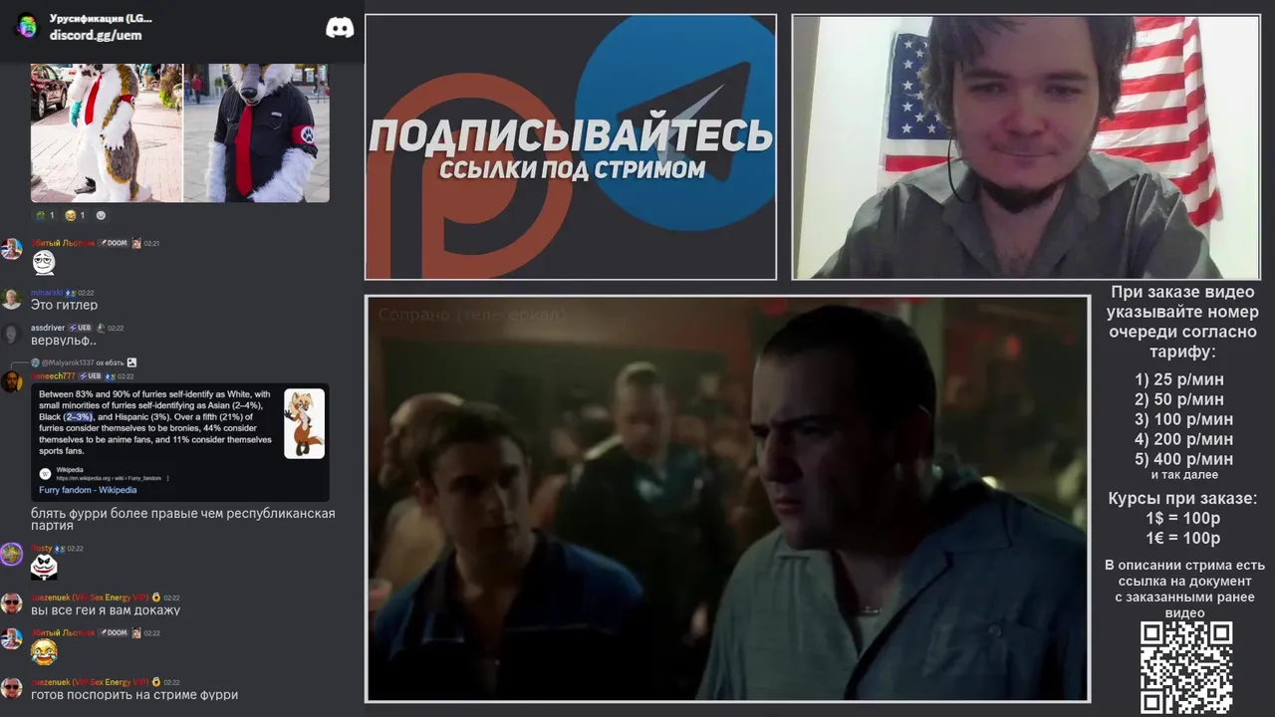This screenshot has width=1275, height=717.
Task: Open the discord.gg/uem invite link
Action: (x=96, y=35)
